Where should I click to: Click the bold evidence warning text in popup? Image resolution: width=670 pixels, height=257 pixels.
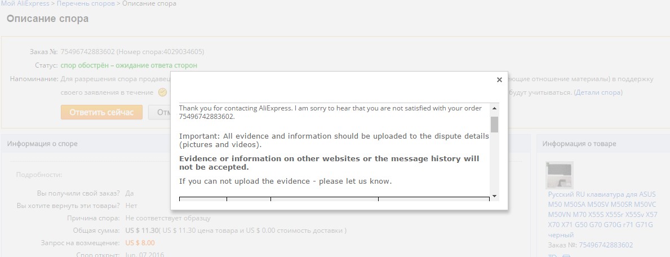[329, 163]
